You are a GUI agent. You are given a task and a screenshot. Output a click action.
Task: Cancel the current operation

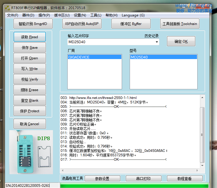coord(29,124)
